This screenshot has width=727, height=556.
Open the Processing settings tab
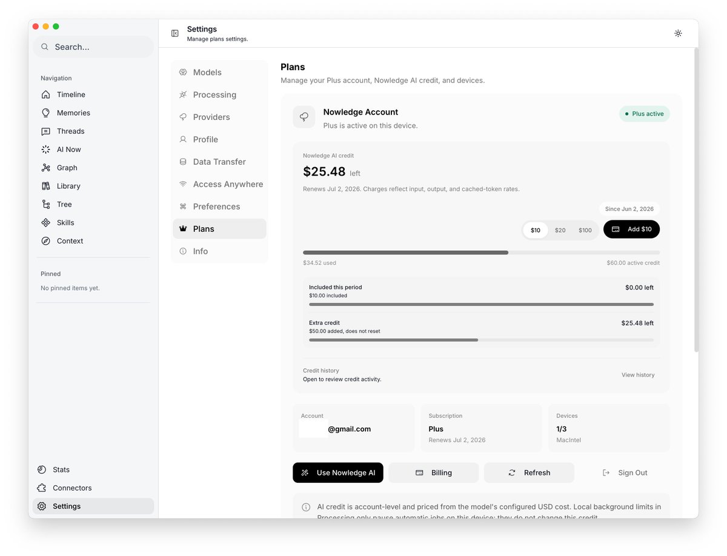tap(219, 94)
